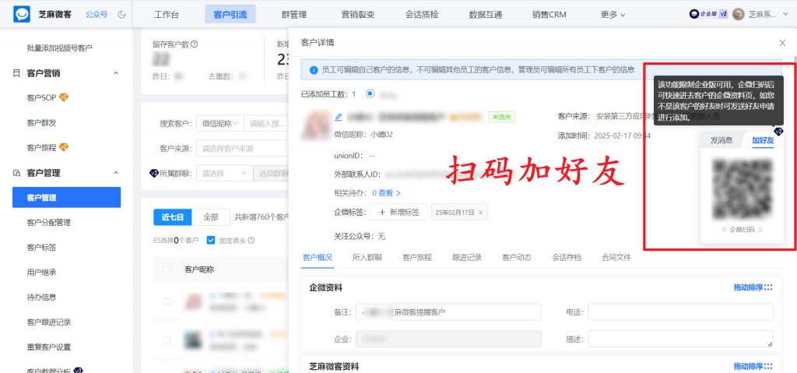Select the 客户概况 tab
The height and width of the screenshot is (373, 797).
click(318, 258)
